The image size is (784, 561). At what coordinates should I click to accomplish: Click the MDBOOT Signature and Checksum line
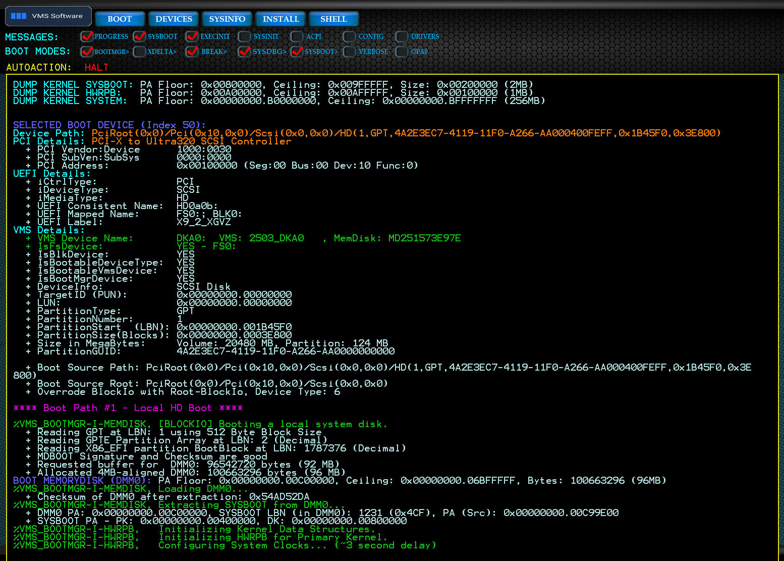[146, 456]
